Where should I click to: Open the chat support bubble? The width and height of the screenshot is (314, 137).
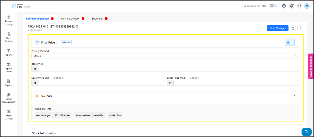point(306,132)
